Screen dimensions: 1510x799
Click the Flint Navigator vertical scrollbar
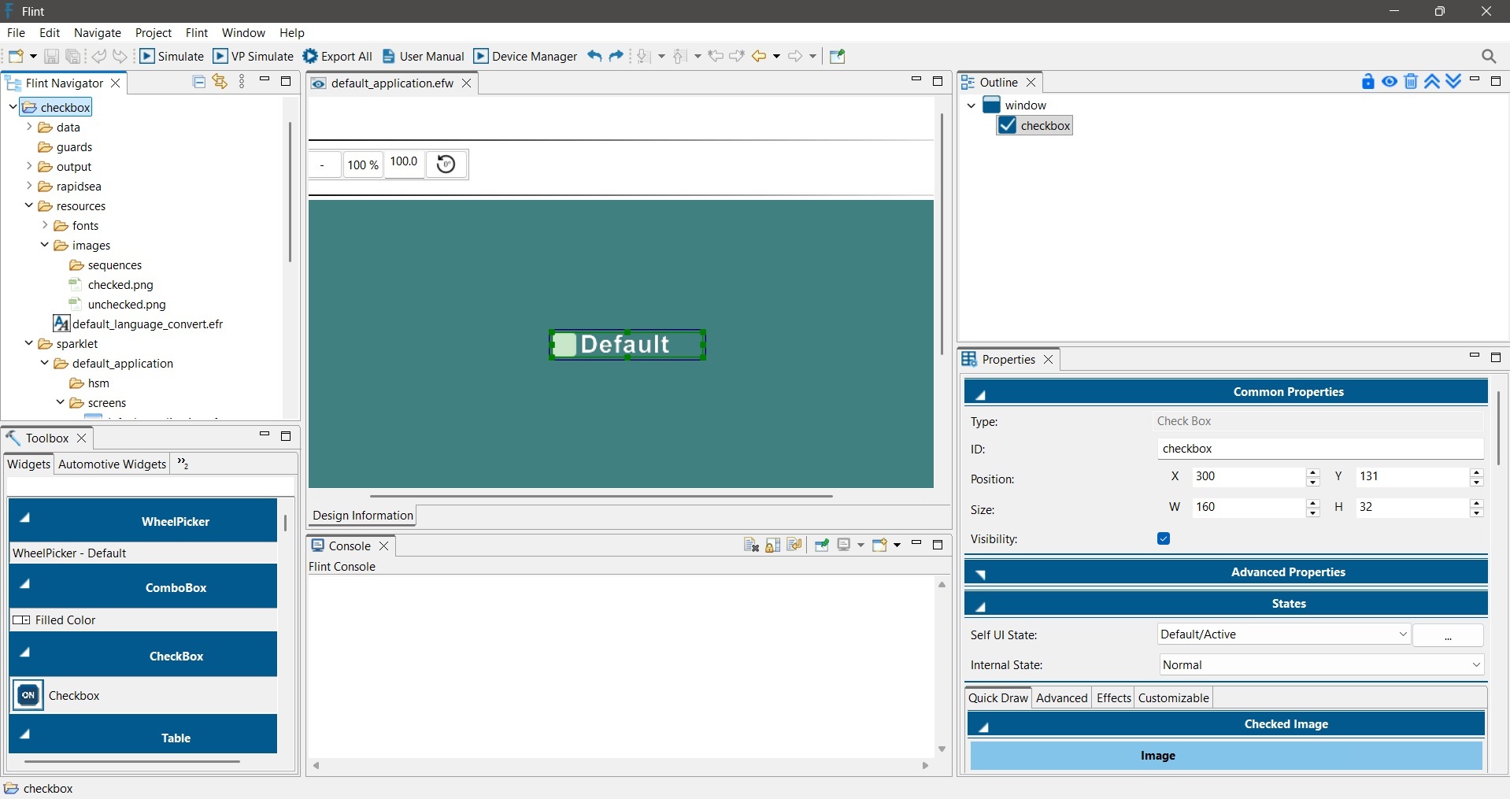tap(290, 192)
